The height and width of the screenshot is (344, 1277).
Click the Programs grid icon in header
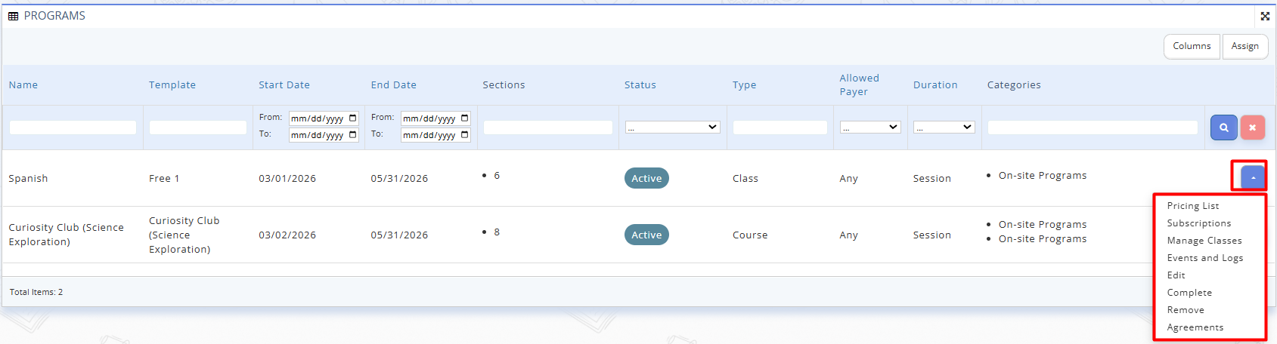pyautogui.click(x=13, y=16)
